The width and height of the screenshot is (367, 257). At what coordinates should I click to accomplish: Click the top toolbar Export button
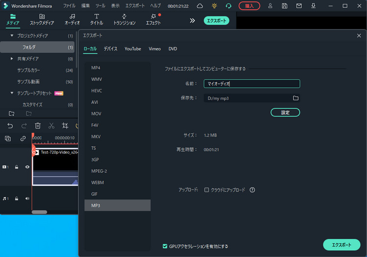click(216, 21)
